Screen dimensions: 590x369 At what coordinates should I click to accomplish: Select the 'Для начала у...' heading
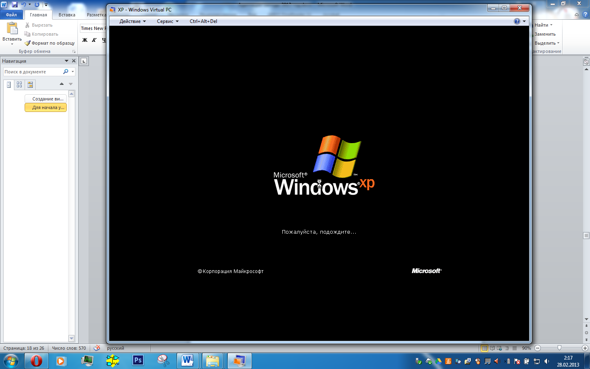[x=46, y=107]
